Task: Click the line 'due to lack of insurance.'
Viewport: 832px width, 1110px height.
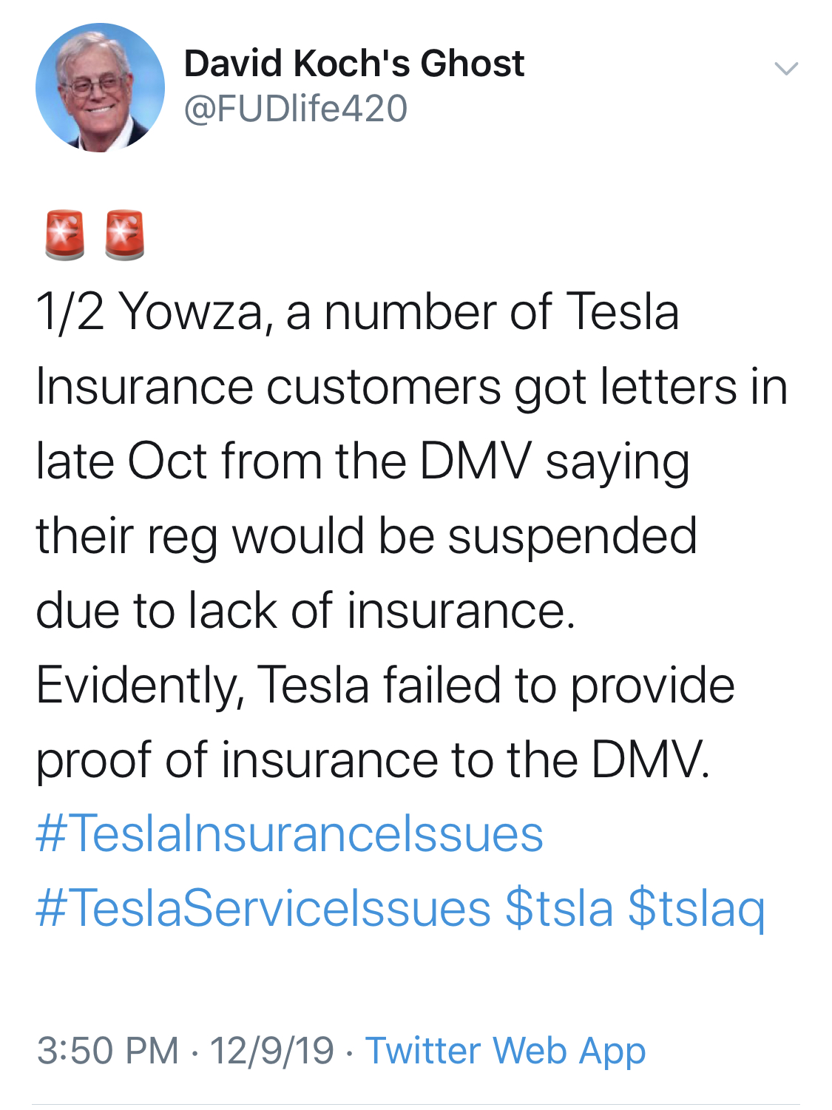Action: [x=305, y=611]
